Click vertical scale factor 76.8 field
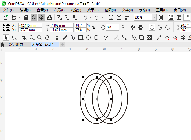The width and height of the screenshot is (191, 140). (81, 30)
